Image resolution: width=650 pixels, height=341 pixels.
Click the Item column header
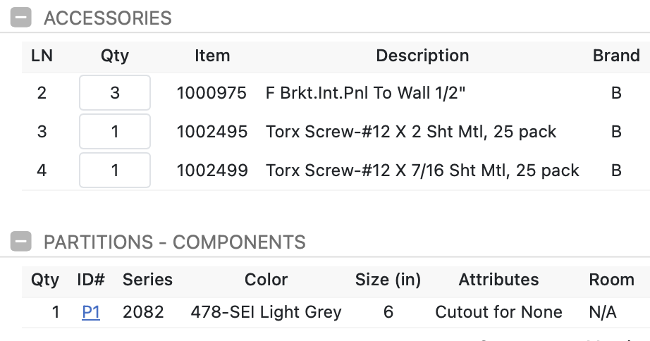(212, 56)
